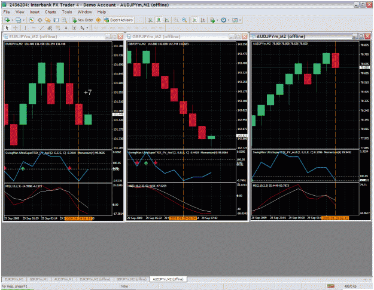The width and height of the screenshot is (374, 290).
Task: Switch to the EURJPYm,M1 chart tab
Action: coord(14,279)
